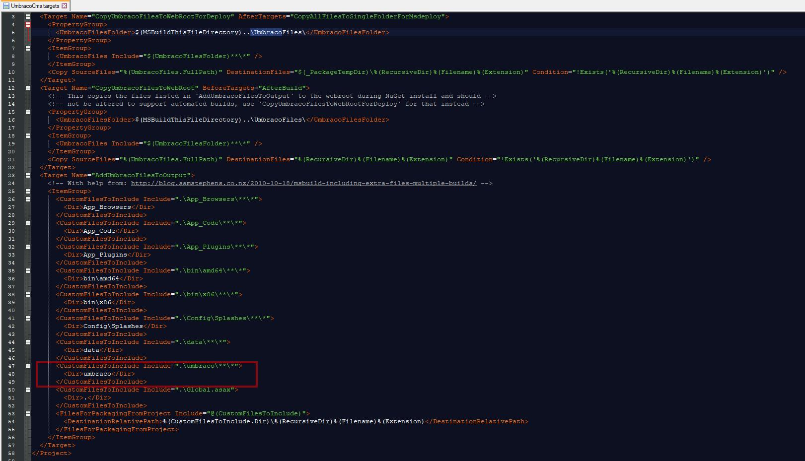Viewport: 805px width, 461px height.
Task: Click the Dir value App_Browsers
Action: pos(107,207)
